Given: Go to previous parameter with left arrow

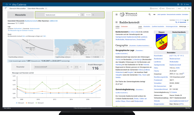Looking at the screenshot, I should tap(72, 67).
